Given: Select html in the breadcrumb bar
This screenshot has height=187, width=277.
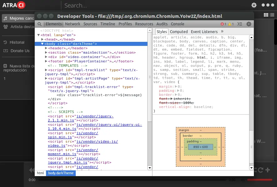Looking at the screenshot, I should coord(40,173).
